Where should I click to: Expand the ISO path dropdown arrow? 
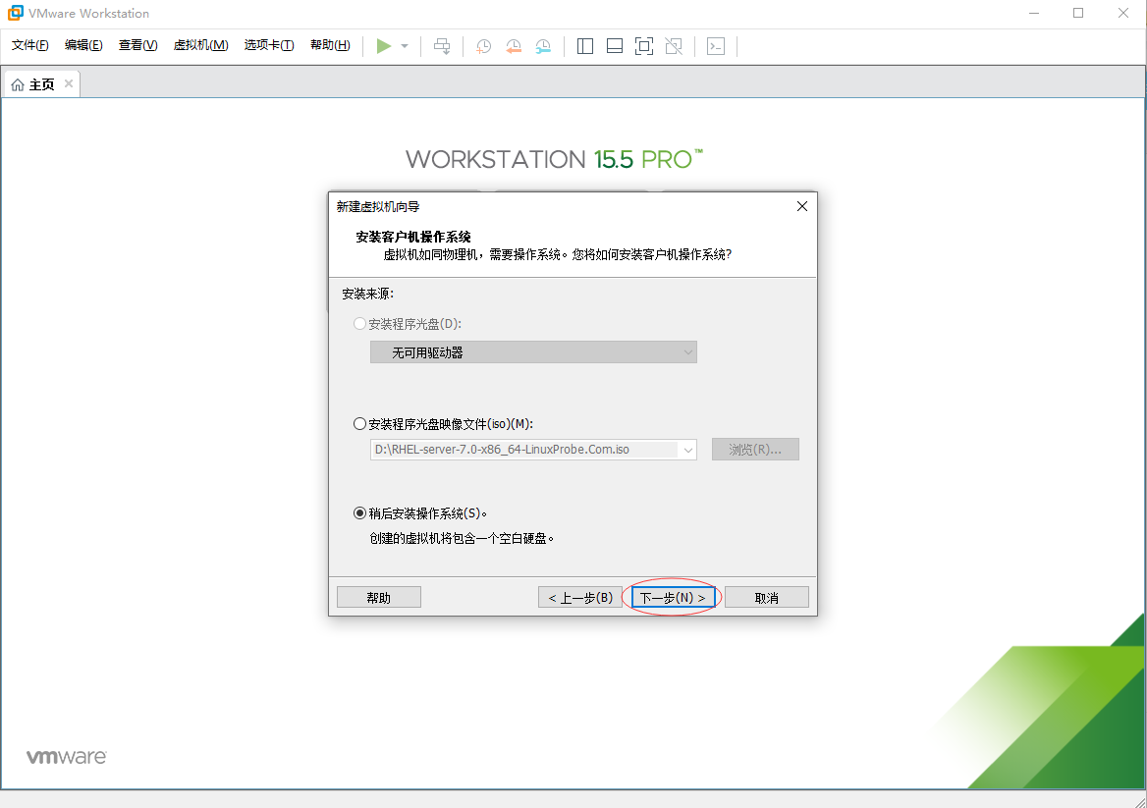[x=687, y=450]
